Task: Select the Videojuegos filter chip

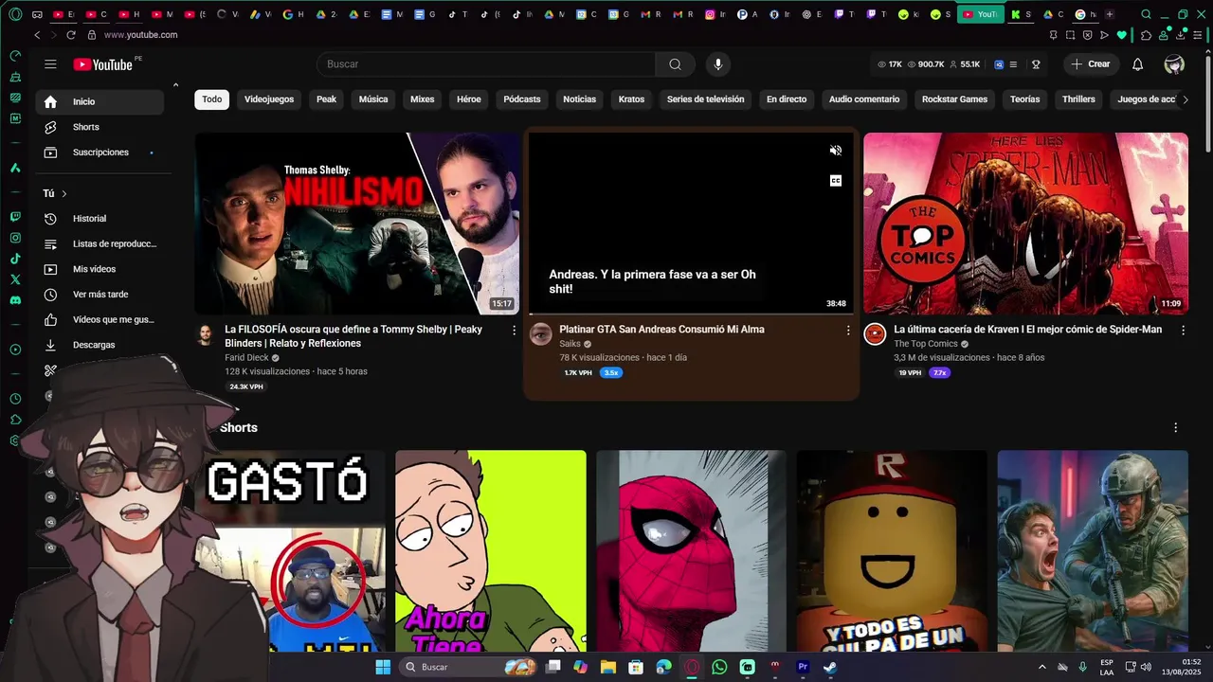Action: pyautogui.click(x=269, y=99)
